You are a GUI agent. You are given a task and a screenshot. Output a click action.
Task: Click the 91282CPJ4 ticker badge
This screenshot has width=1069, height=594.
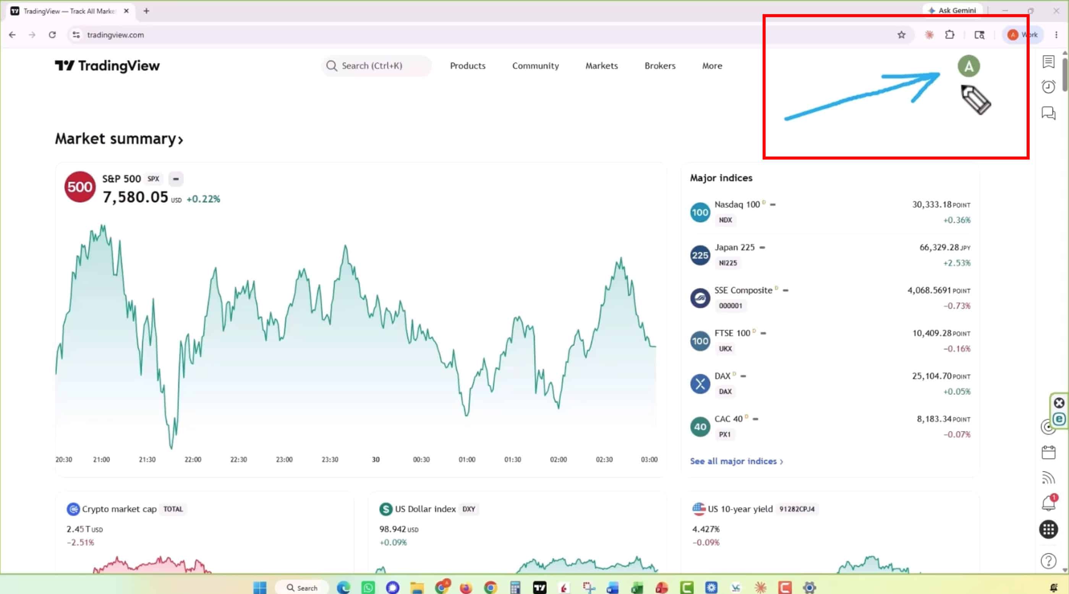[x=797, y=509]
